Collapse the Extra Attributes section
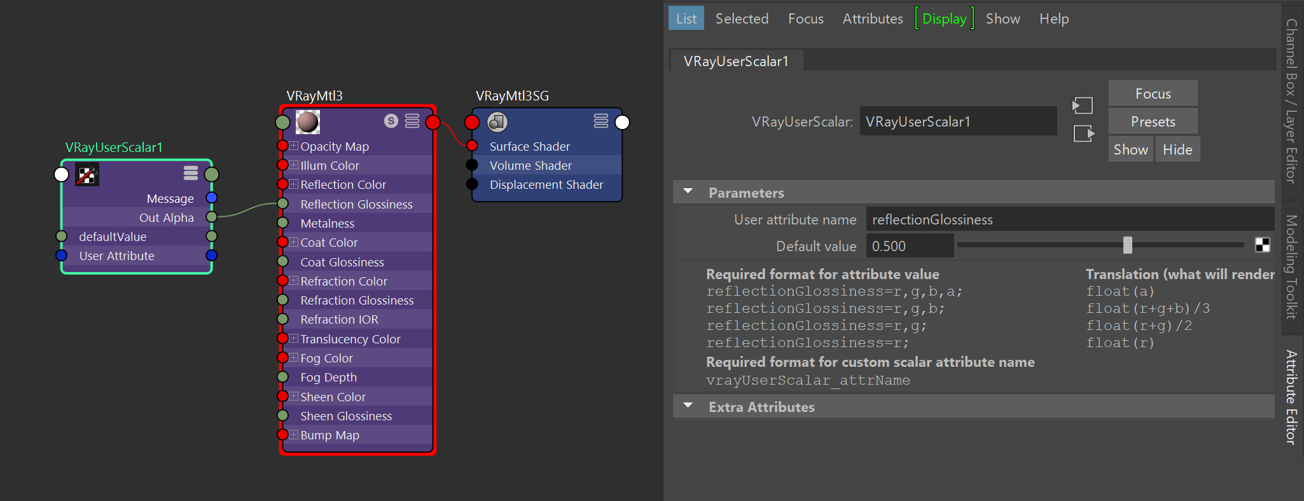 click(x=688, y=406)
